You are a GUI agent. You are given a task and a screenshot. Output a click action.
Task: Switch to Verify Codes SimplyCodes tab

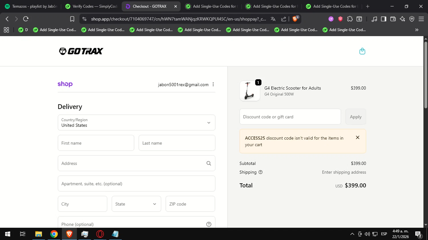tap(91, 6)
